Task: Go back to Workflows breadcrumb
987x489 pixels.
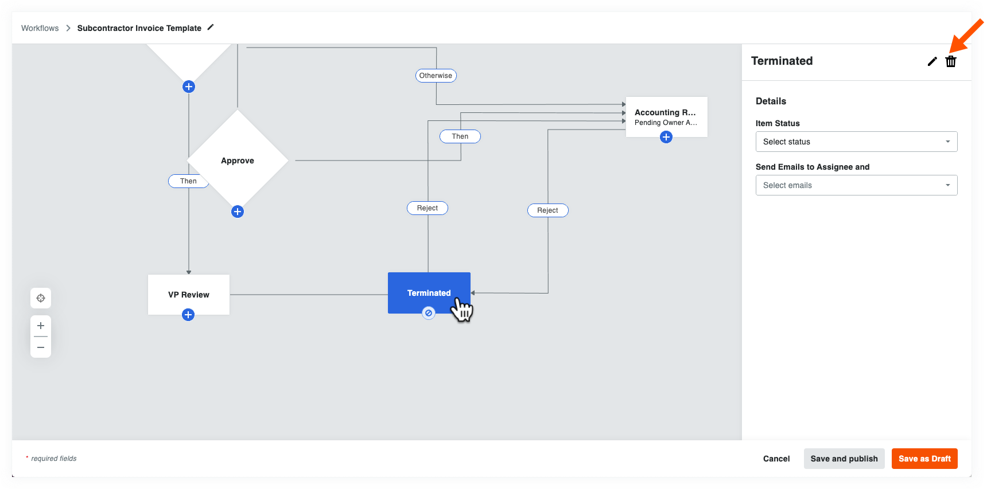Action: [40, 28]
